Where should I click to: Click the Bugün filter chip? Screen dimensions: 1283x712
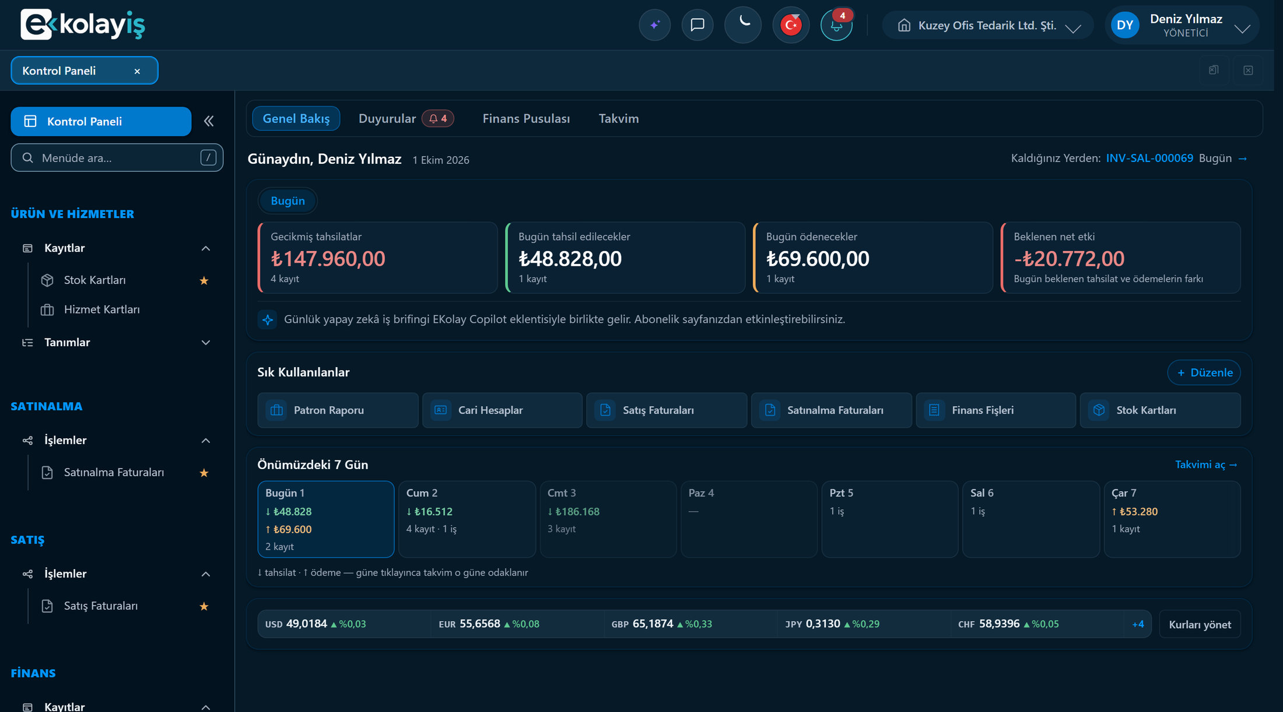[288, 200]
